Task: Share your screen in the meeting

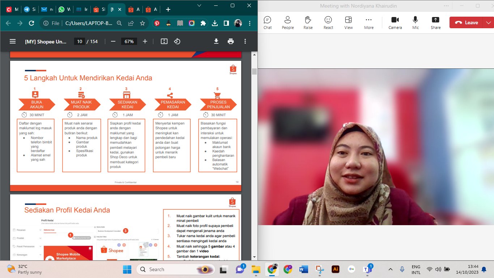Action: pyautogui.click(x=436, y=22)
